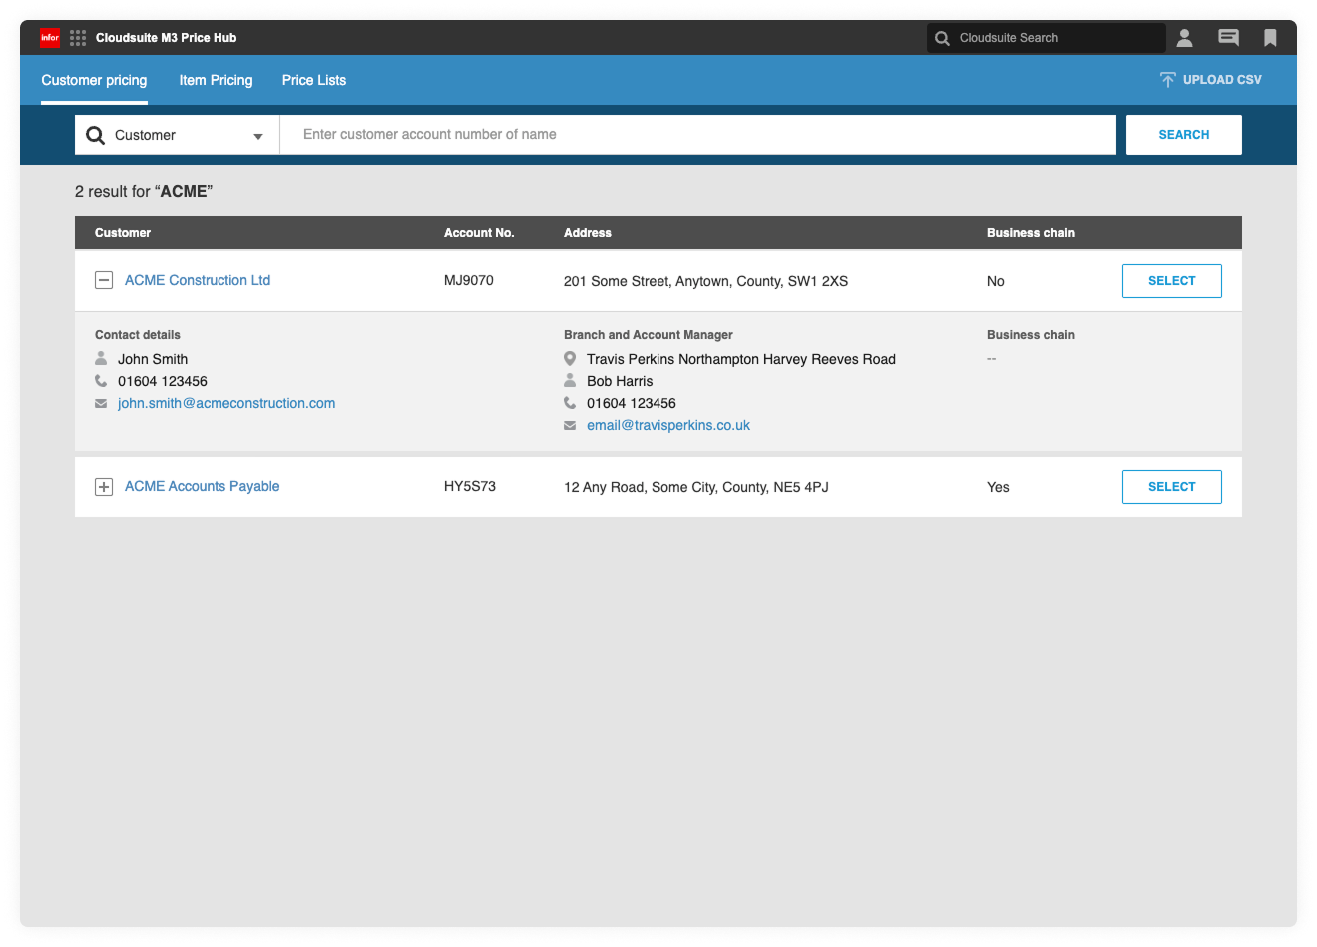The image size is (1317, 947).
Task: Select ACME Construction Ltd customer
Action: 1172,281
